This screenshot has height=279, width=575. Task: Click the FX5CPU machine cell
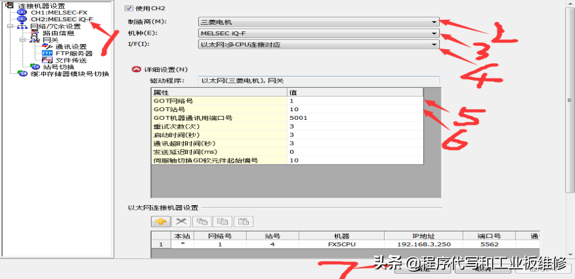pyautogui.click(x=341, y=244)
